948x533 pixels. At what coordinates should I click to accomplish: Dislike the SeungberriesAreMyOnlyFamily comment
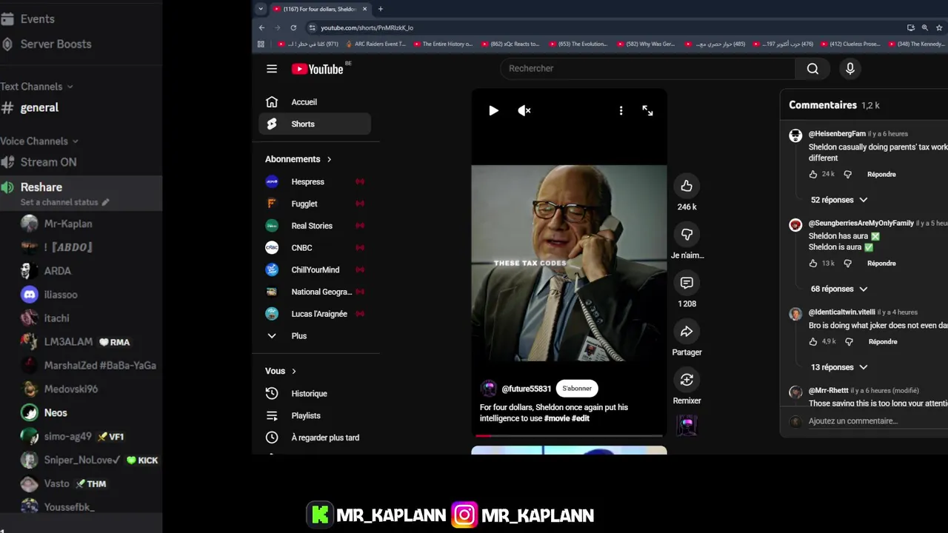point(848,263)
